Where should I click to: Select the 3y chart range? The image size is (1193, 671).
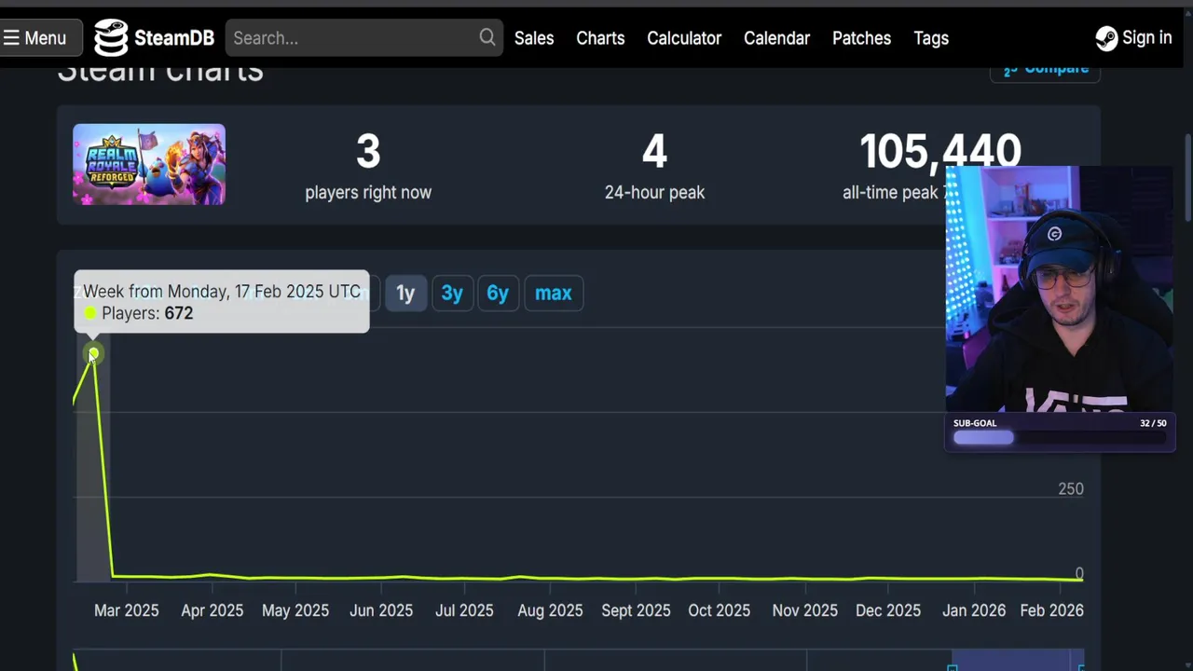(x=452, y=293)
